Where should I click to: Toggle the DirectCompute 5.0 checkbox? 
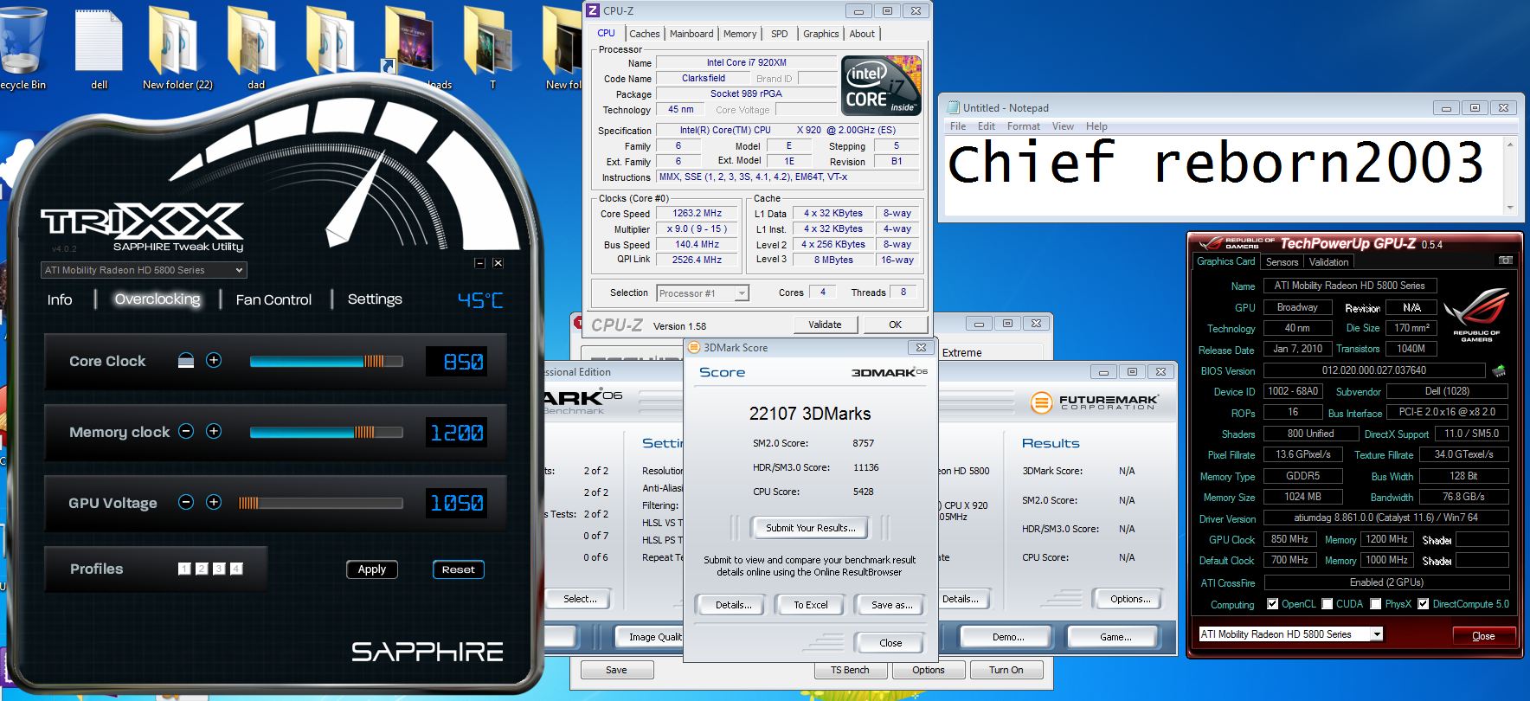pyautogui.click(x=1423, y=604)
